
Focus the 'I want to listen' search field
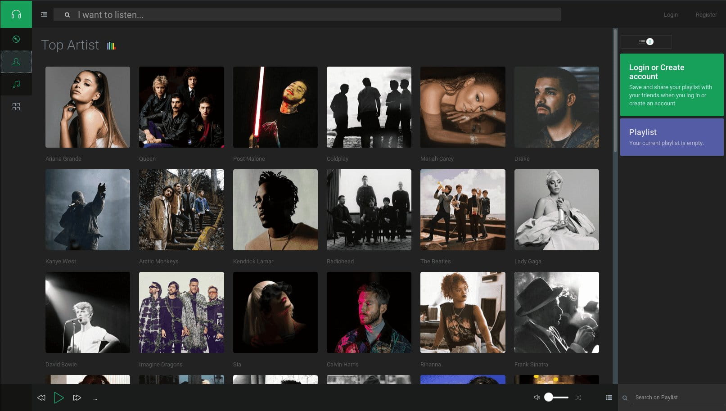tap(315, 15)
